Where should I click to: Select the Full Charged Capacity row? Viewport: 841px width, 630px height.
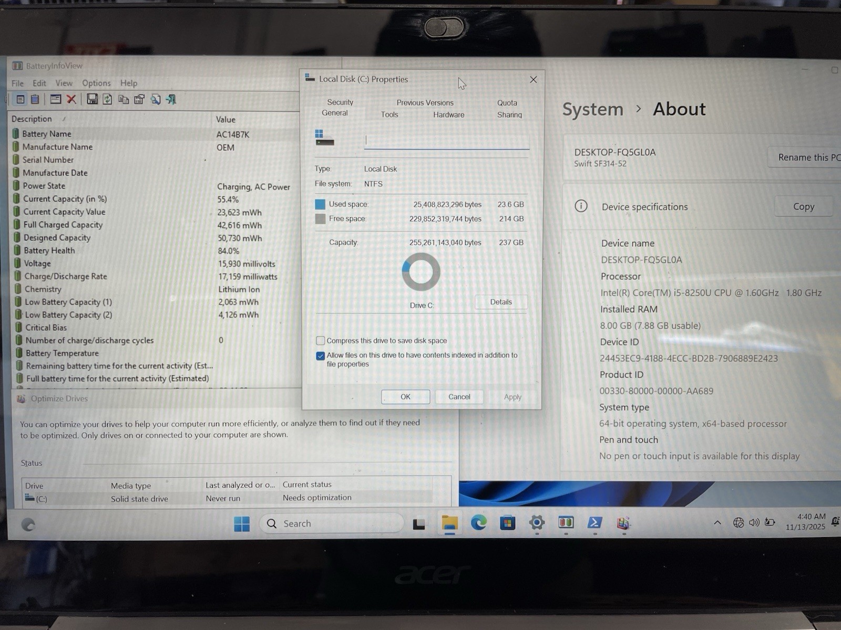click(x=155, y=225)
